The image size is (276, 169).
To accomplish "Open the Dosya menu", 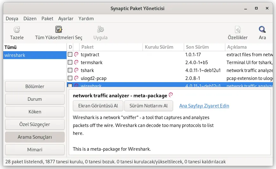I will point(12,19).
